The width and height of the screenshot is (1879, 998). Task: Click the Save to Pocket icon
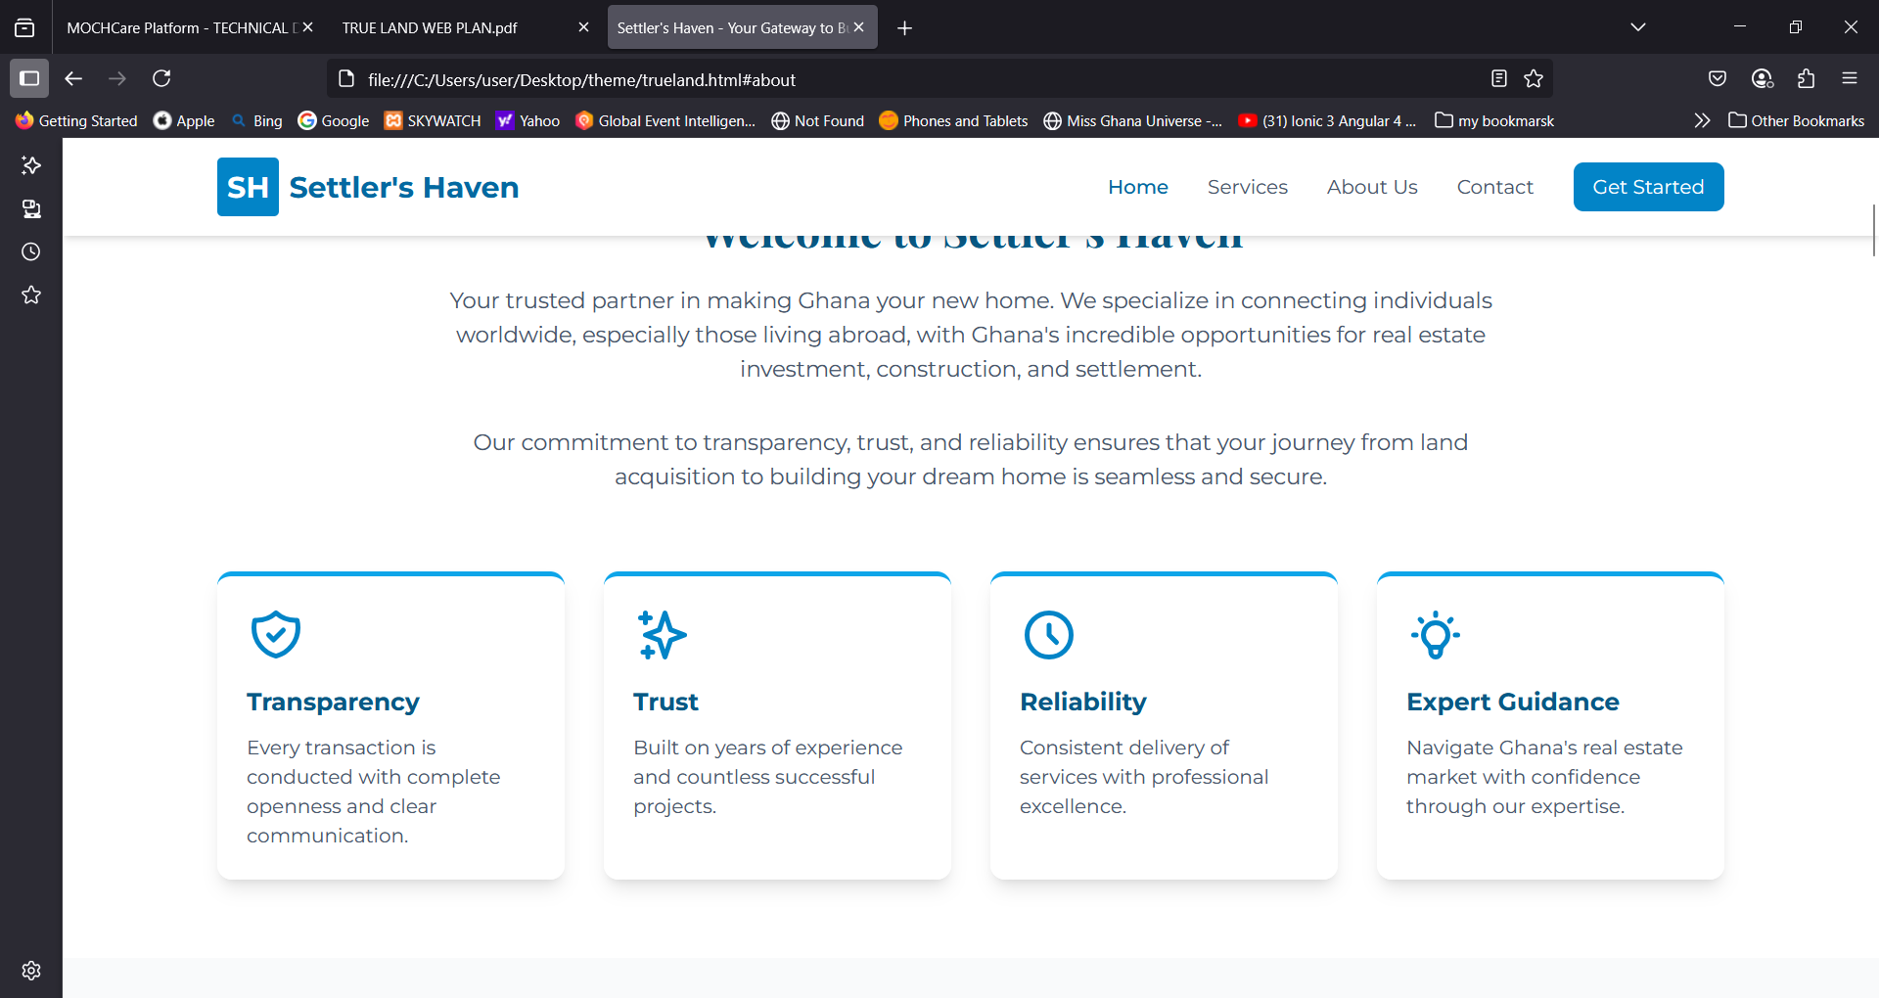(x=1717, y=78)
